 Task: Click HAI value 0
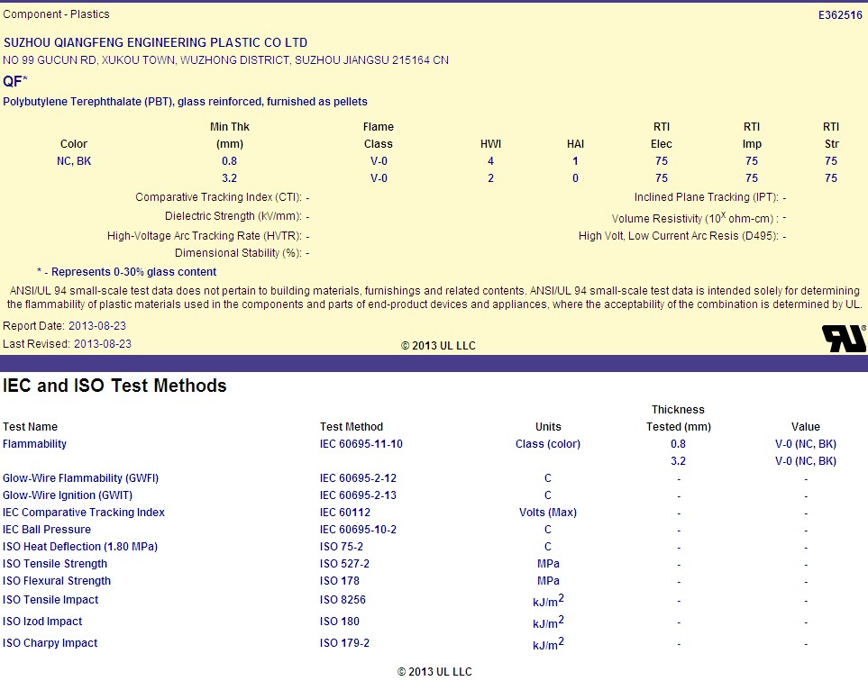coord(575,178)
